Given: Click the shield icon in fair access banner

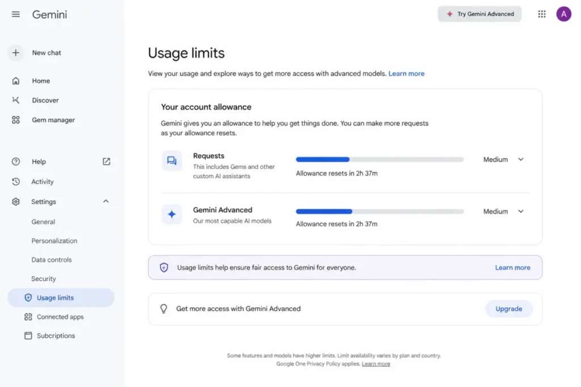Looking at the screenshot, I should pos(164,267).
